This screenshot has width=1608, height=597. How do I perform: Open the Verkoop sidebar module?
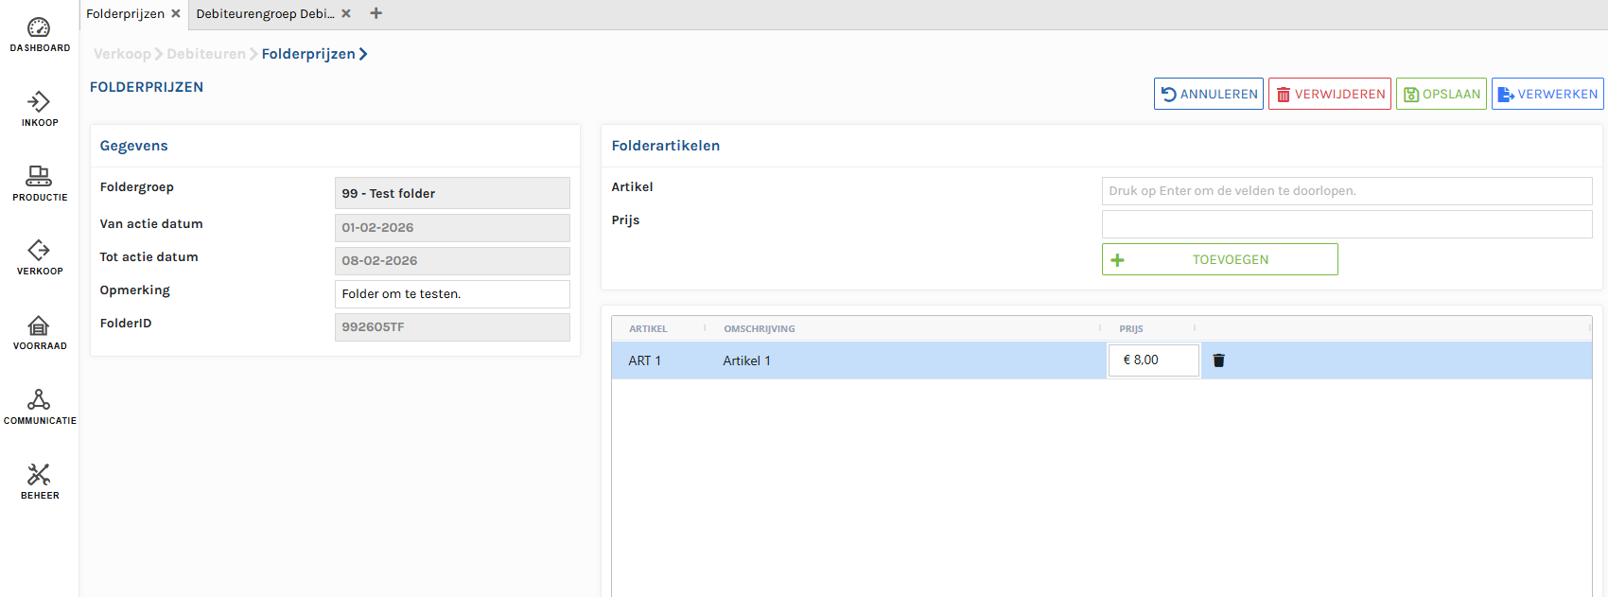pyautogui.click(x=39, y=257)
